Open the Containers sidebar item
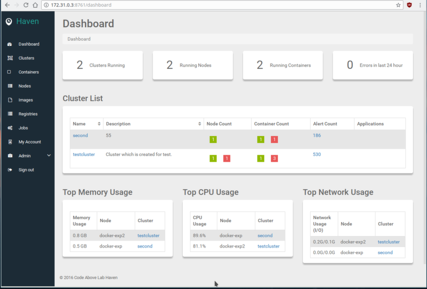 coord(28,72)
